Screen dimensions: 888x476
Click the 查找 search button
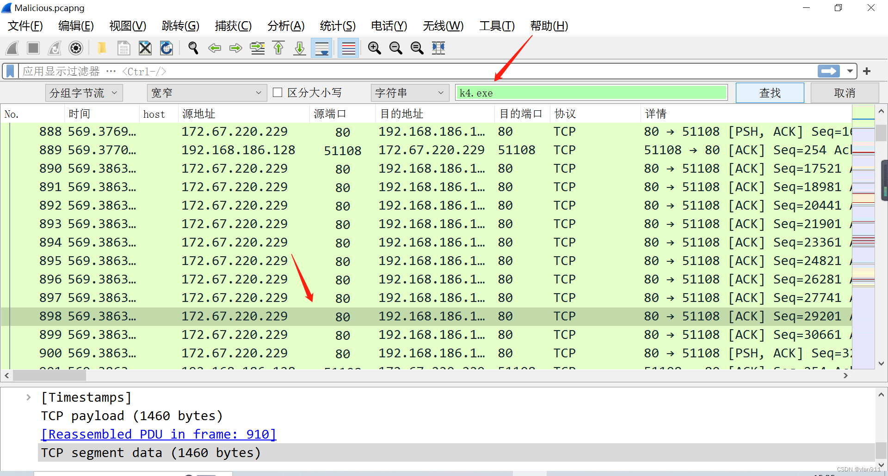(770, 93)
